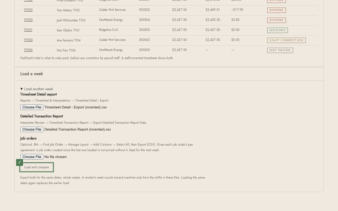Choose File for Detailed Transaction Report
Screen dimensions: 338x211
pos(32,130)
